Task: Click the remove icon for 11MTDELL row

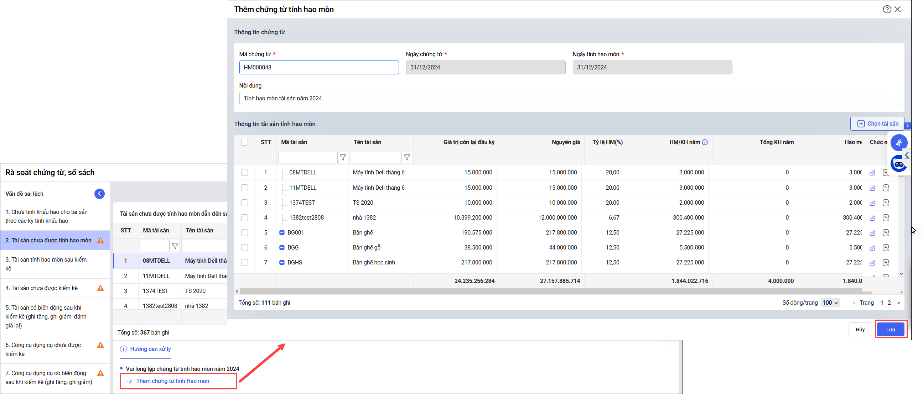Action: coord(886,188)
